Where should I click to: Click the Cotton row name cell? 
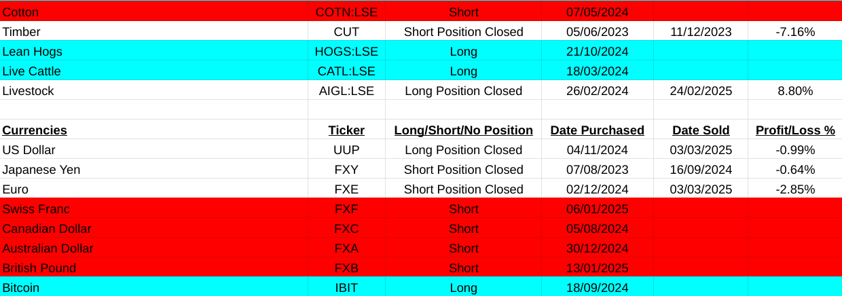pos(20,12)
